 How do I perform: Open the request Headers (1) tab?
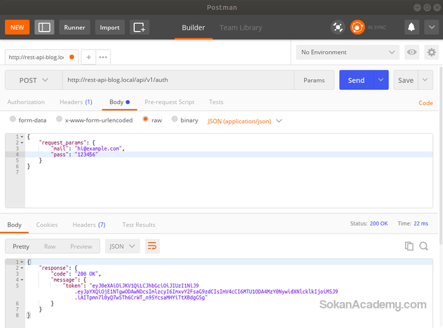click(x=76, y=102)
